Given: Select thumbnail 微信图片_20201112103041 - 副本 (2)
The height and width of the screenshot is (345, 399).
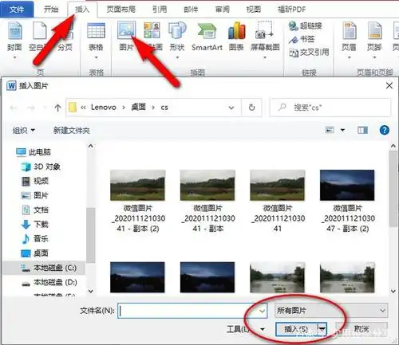Looking at the screenshot, I should 138,201.
